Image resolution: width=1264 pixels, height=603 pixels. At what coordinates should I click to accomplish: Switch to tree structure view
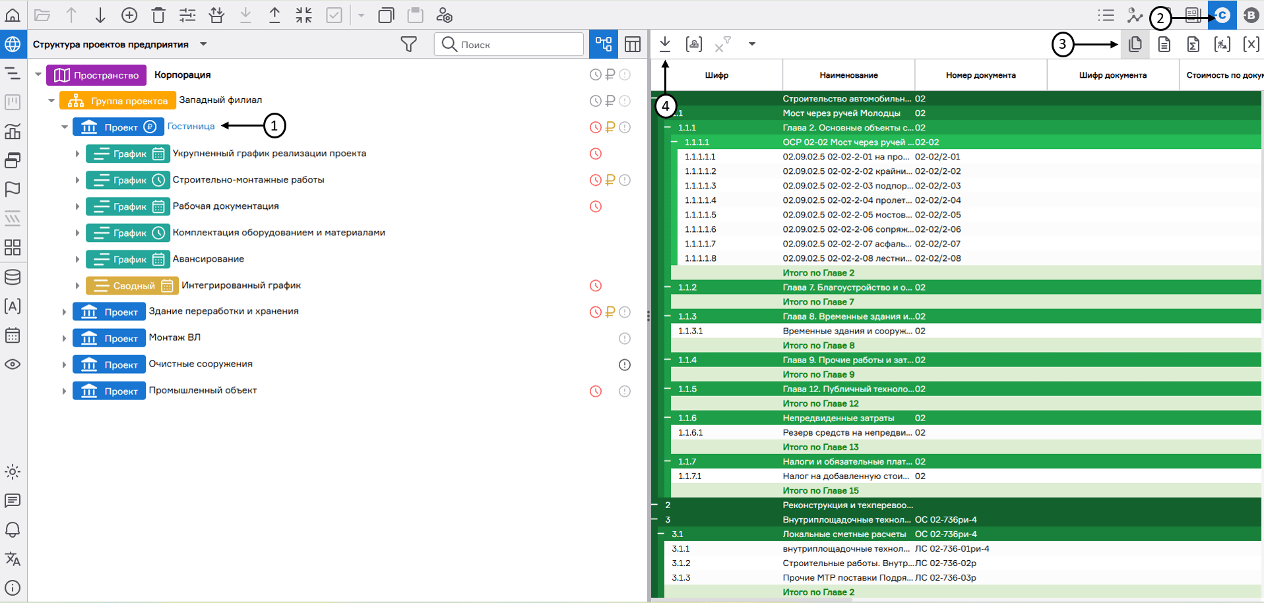click(603, 44)
